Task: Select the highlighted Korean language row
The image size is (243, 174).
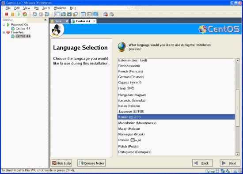Action: [176, 117]
